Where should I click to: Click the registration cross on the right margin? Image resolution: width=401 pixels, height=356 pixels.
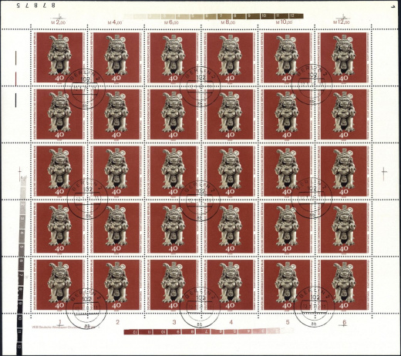pyautogui.click(x=384, y=173)
